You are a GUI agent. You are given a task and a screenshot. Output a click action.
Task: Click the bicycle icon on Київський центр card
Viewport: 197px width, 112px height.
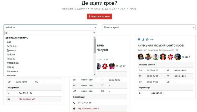[x=152, y=40]
